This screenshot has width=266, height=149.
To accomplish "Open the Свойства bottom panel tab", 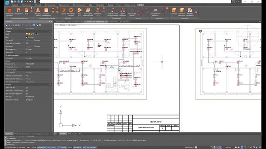I will [x=9, y=134].
